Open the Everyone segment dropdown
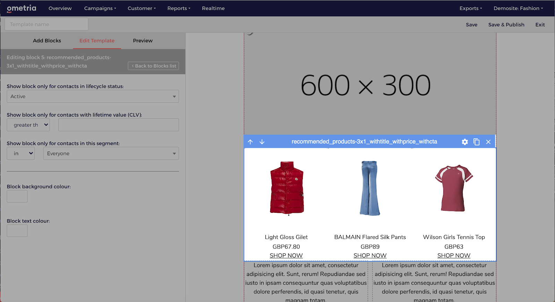The width and height of the screenshot is (555, 302). (x=111, y=153)
